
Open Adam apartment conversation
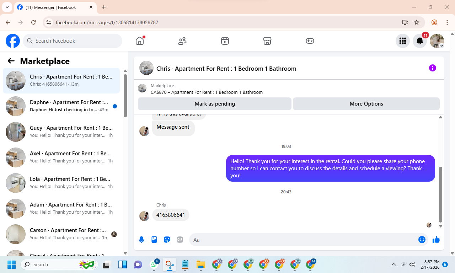tap(61, 209)
